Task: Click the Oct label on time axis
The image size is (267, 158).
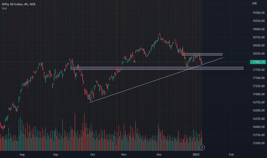Action: 93,155
